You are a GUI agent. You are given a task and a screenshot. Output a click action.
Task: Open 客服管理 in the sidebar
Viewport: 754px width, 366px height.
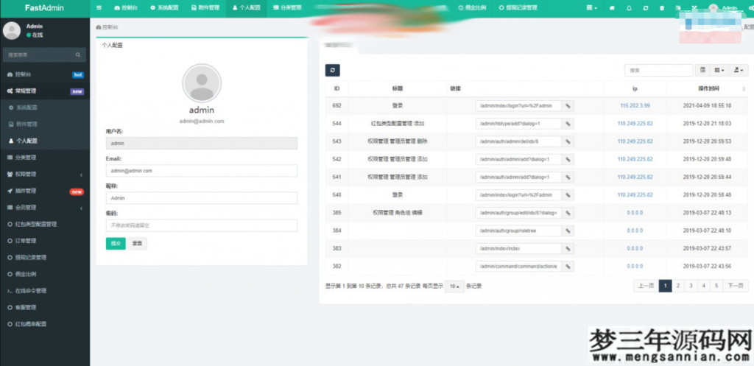45,307
